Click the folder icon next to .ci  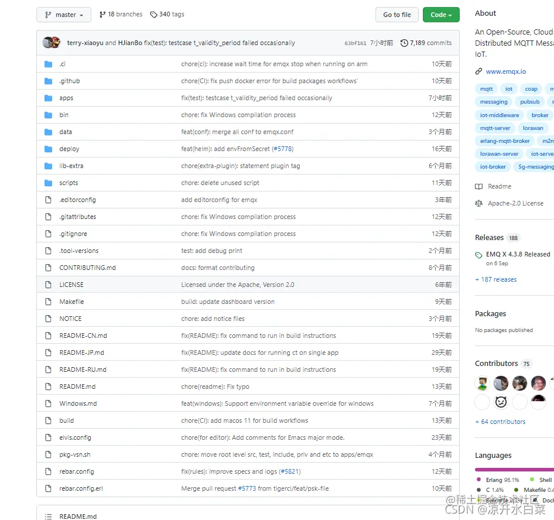tap(49, 64)
